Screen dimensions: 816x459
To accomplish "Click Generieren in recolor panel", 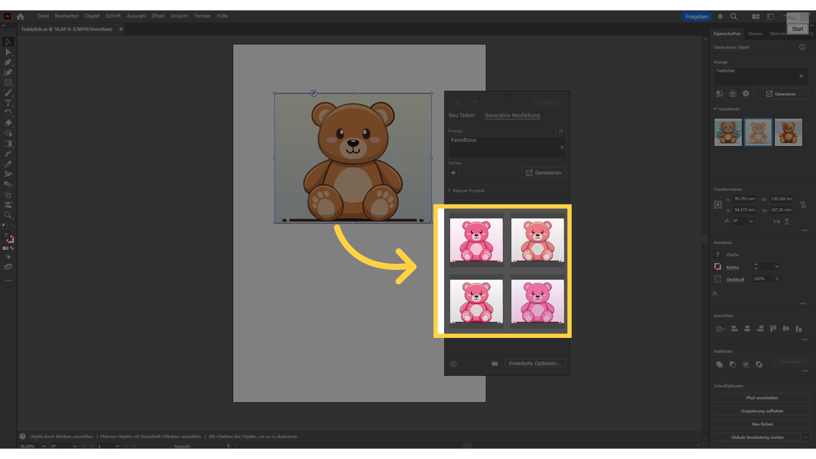I will tap(544, 173).
